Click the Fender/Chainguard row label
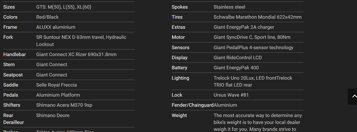Image resolution: width=357 pixels, height=132 pixels. (192, 105)
